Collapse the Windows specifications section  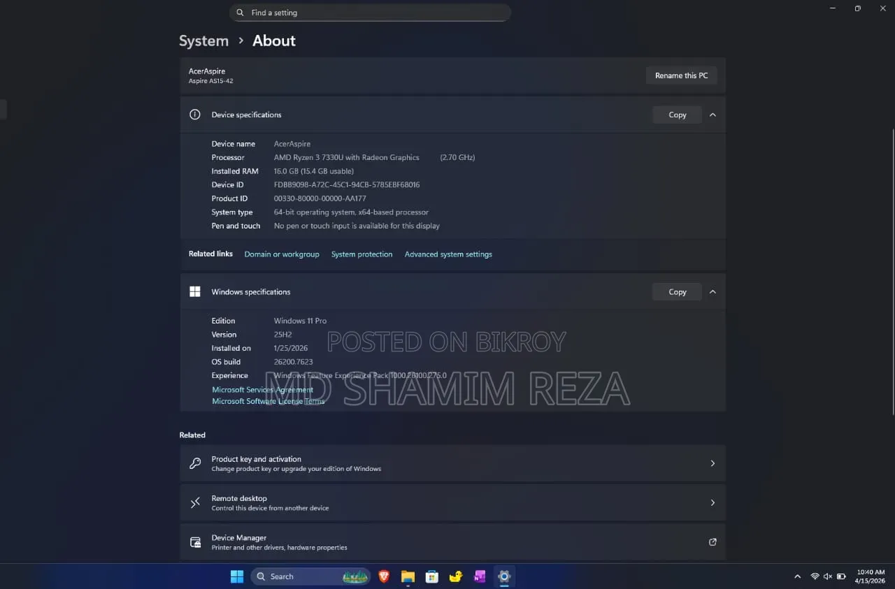713,292
